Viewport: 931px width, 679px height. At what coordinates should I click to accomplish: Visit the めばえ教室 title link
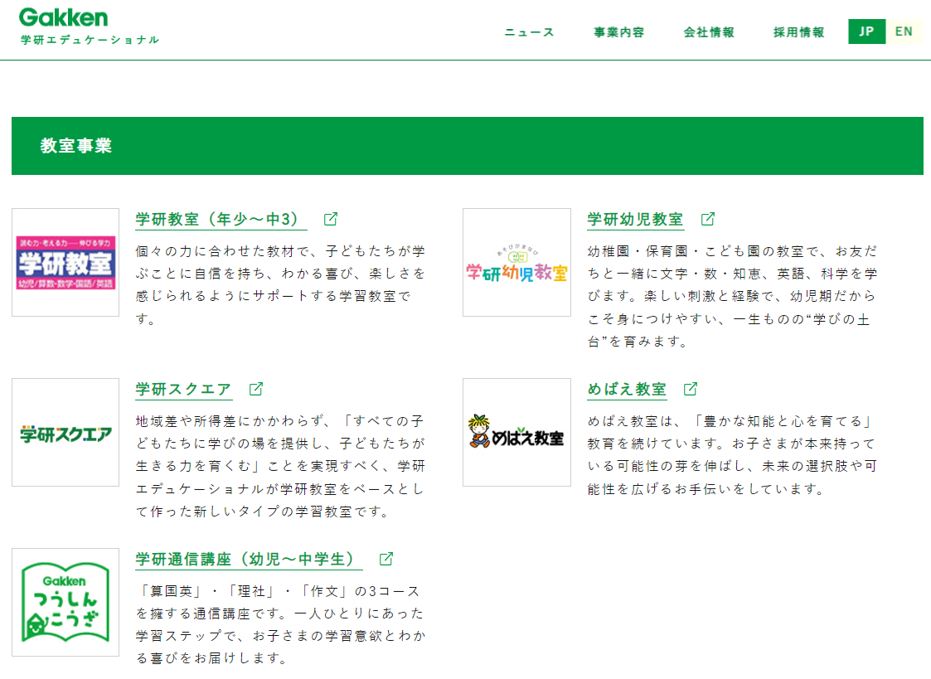coord(627,390)
